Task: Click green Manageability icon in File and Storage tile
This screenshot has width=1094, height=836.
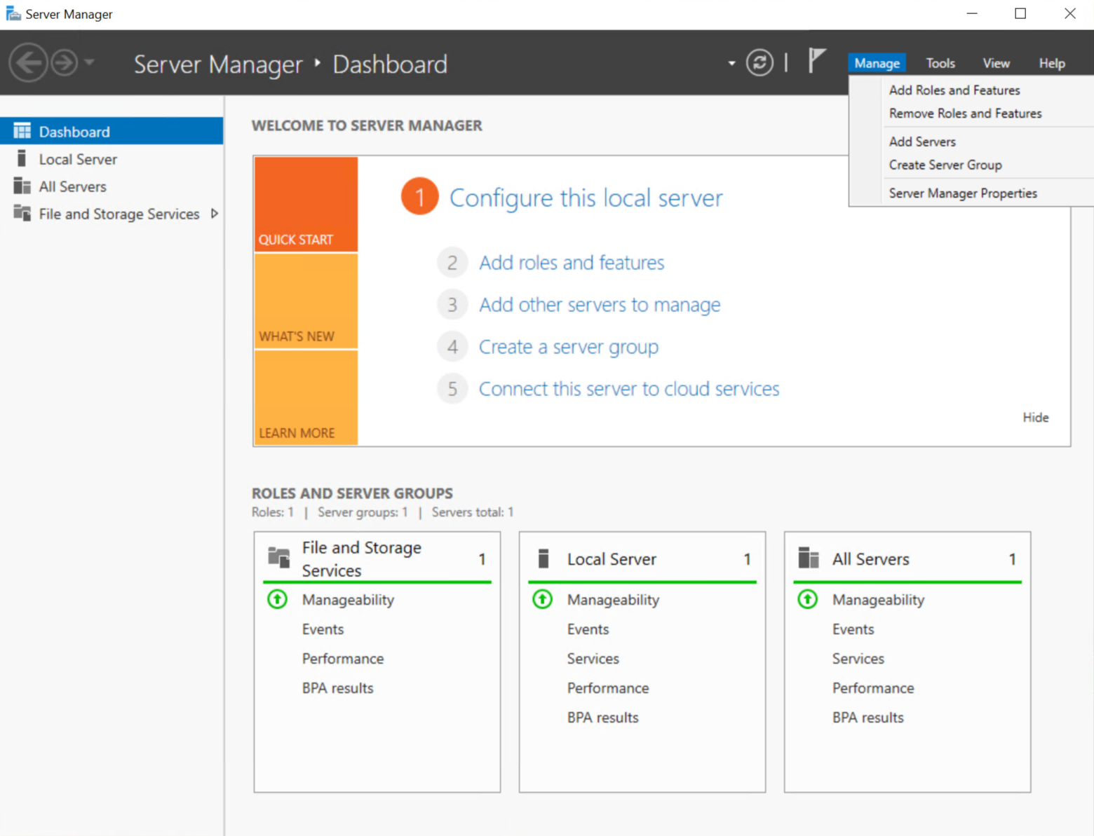Action: 278,599
